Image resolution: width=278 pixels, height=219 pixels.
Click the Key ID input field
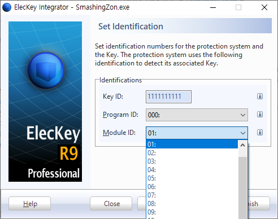[x=168, y=97]
